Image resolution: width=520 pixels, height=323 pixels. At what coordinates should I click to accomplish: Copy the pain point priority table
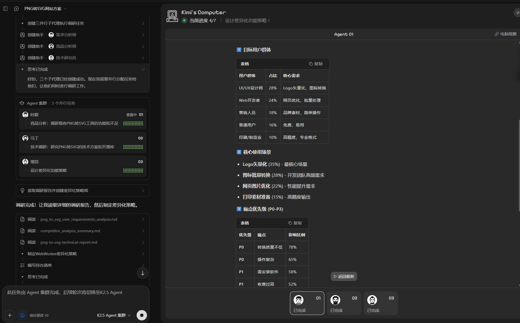click(295, 223)
